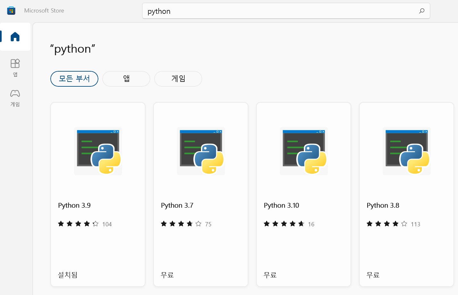Select the 게임 filter pill

coord(178,79)
